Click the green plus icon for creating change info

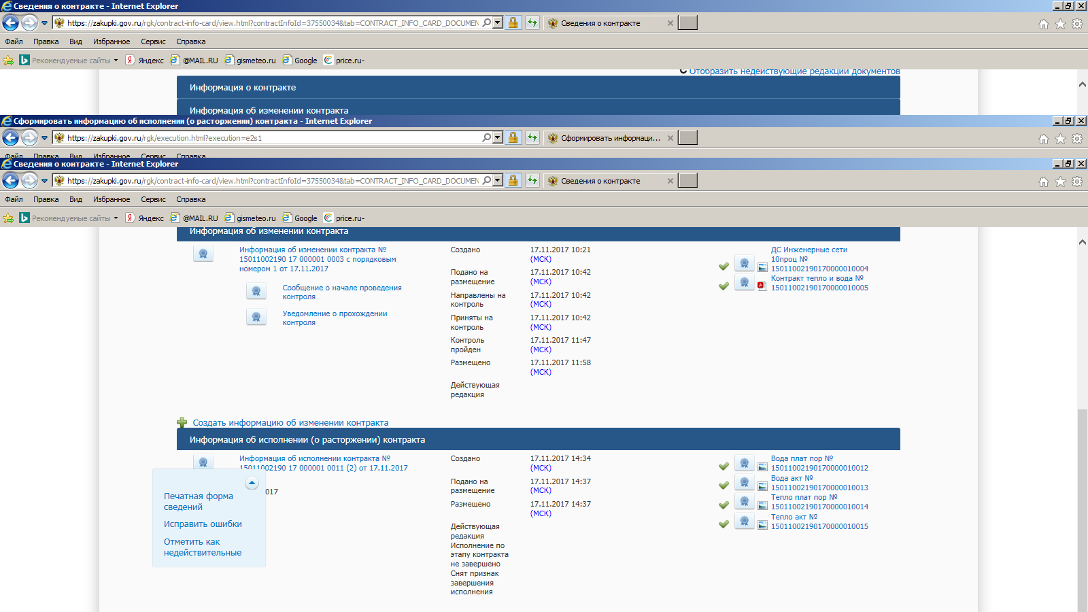click(x=182, y=423)
